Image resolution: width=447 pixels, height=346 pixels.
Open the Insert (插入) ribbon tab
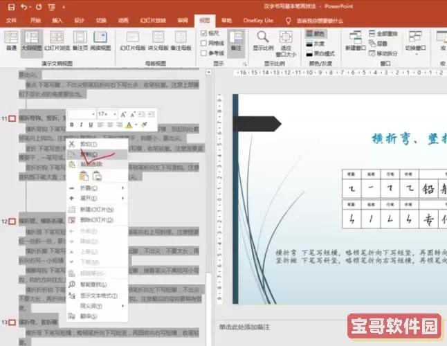click(57, 21)
